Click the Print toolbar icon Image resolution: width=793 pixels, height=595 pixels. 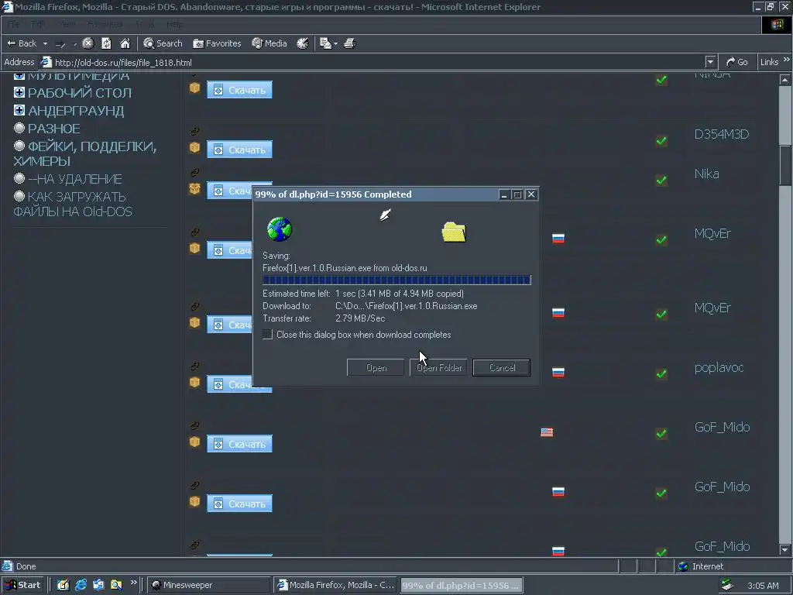[x=350, y=43]
